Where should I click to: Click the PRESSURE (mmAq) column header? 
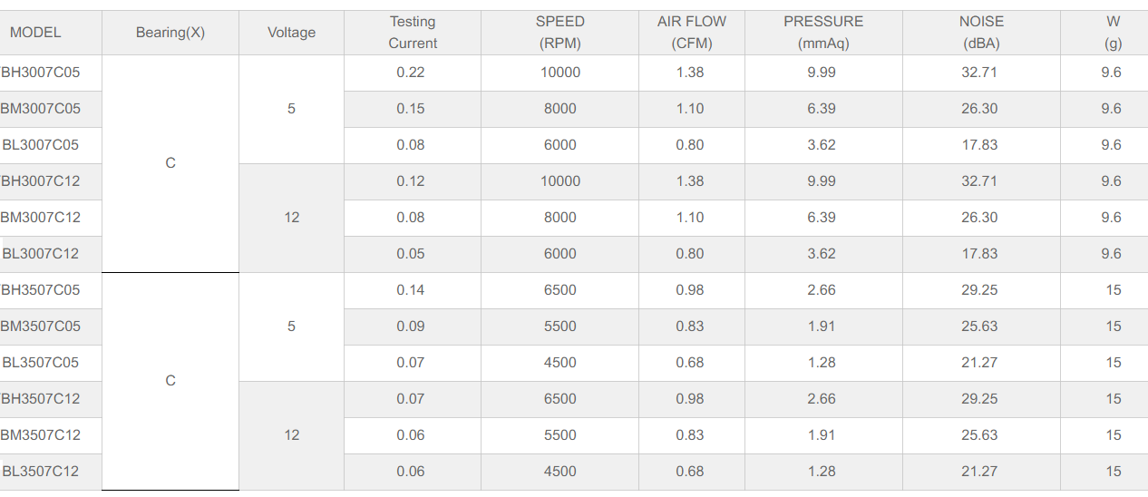click(x=822, y=33)
